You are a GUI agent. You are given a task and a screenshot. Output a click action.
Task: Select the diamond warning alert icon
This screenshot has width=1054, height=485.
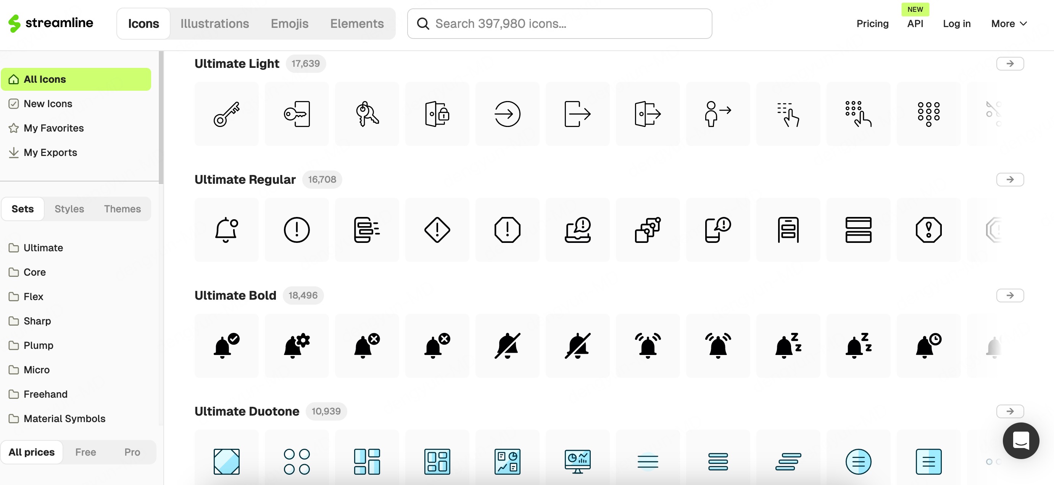(x=437, y=230)
